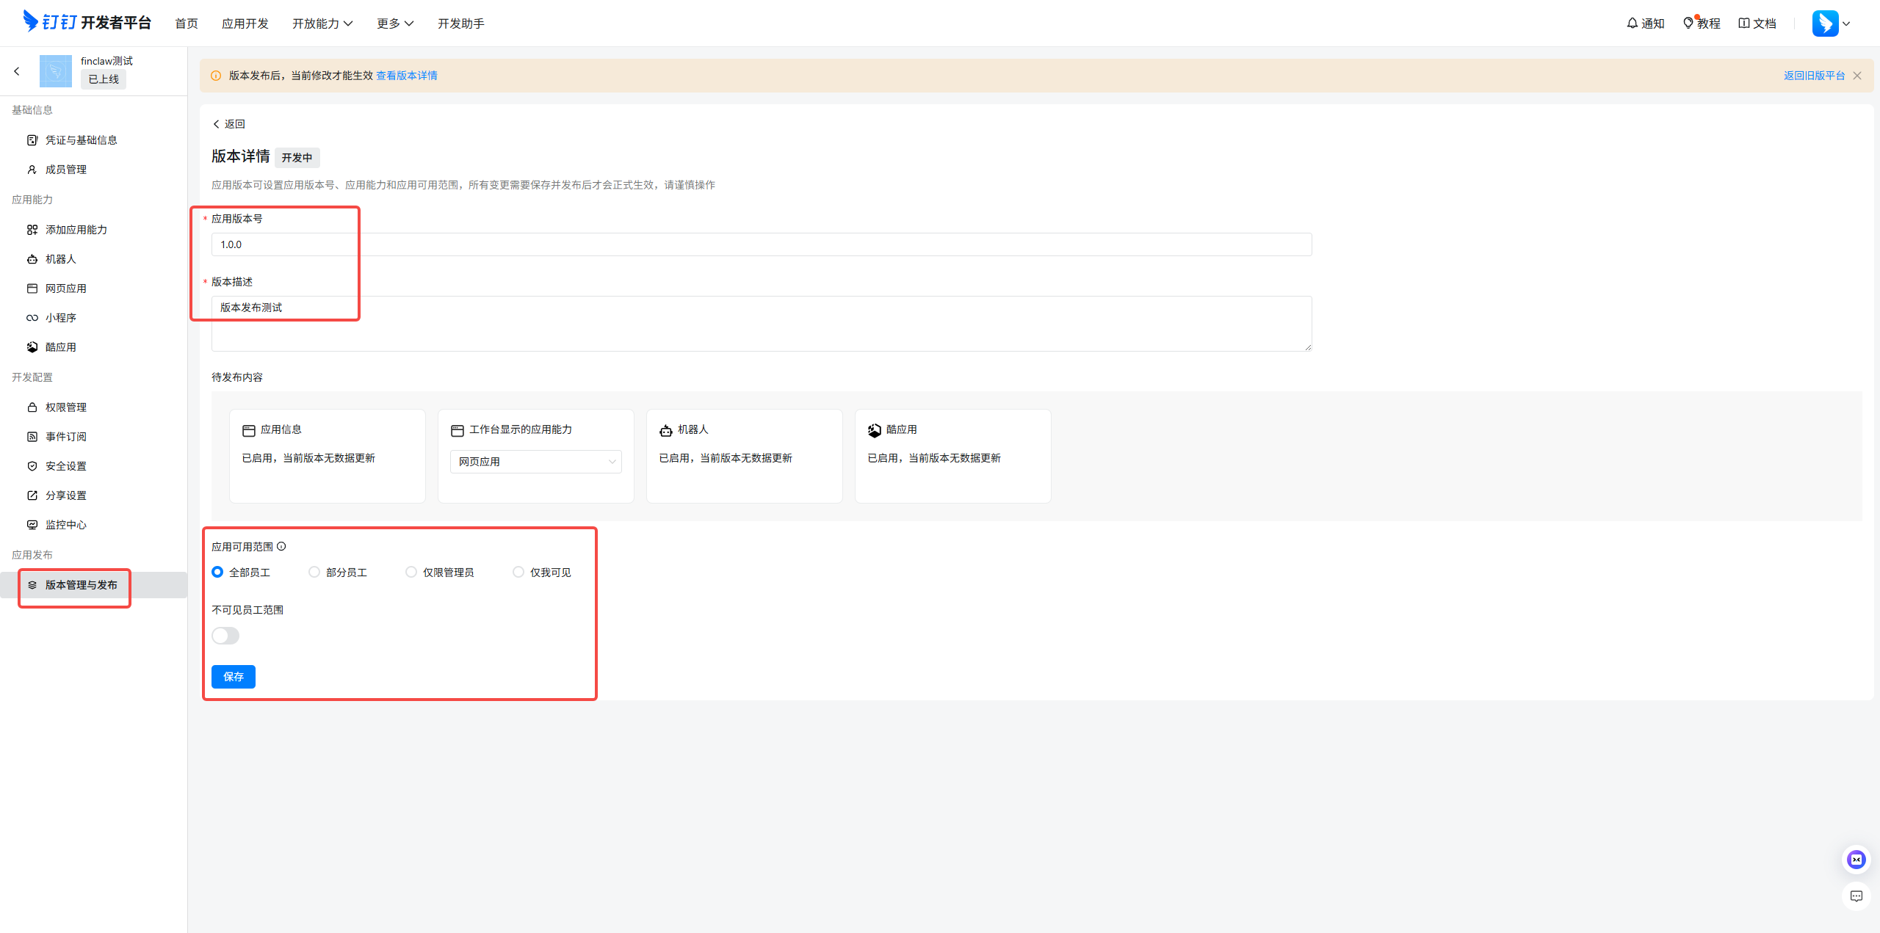Close the orange notice banner
This screenshot has width=1880, height=933.
coord(1857,76)
